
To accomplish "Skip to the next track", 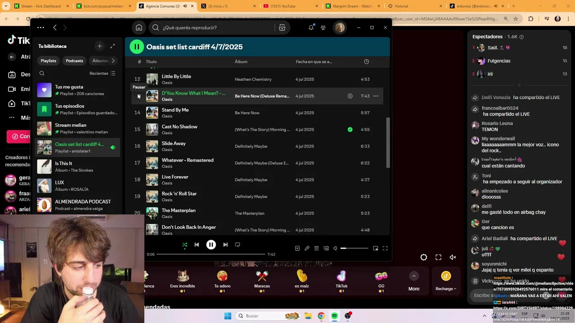I will [226, 244].
